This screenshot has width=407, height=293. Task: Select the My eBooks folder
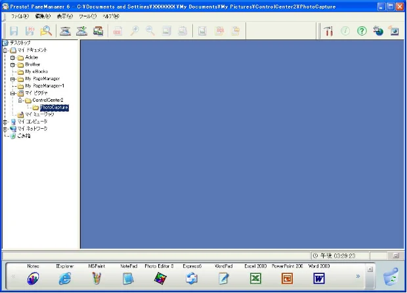click(37, 72)
